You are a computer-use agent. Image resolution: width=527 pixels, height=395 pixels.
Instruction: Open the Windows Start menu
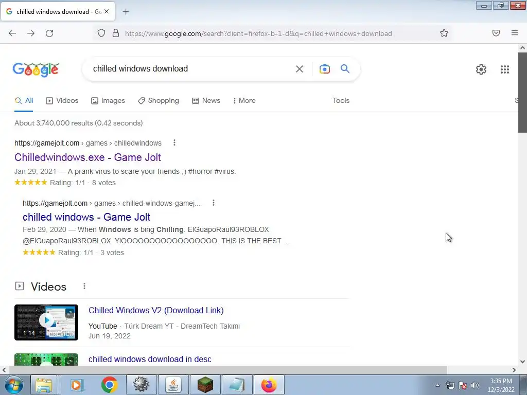[x=13, y=385]
